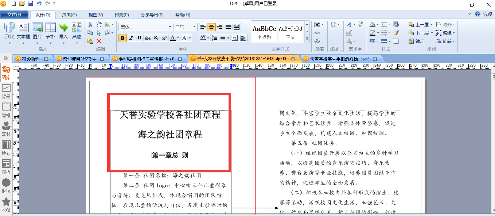
Task: Toggle distributed alignment
Action: pos(237,27)
